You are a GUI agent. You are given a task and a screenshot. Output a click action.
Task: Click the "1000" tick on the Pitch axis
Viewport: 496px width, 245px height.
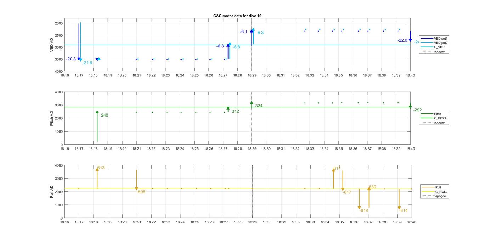(x=59, y=132)
